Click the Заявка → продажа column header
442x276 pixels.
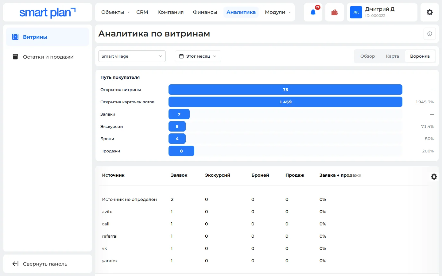pyautogui.click(x=340, y=175)
